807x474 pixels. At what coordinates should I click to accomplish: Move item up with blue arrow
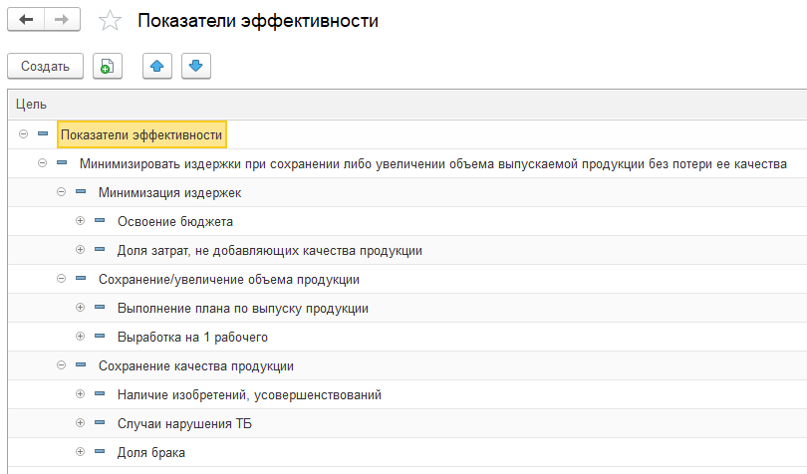[x=157, y=66]
